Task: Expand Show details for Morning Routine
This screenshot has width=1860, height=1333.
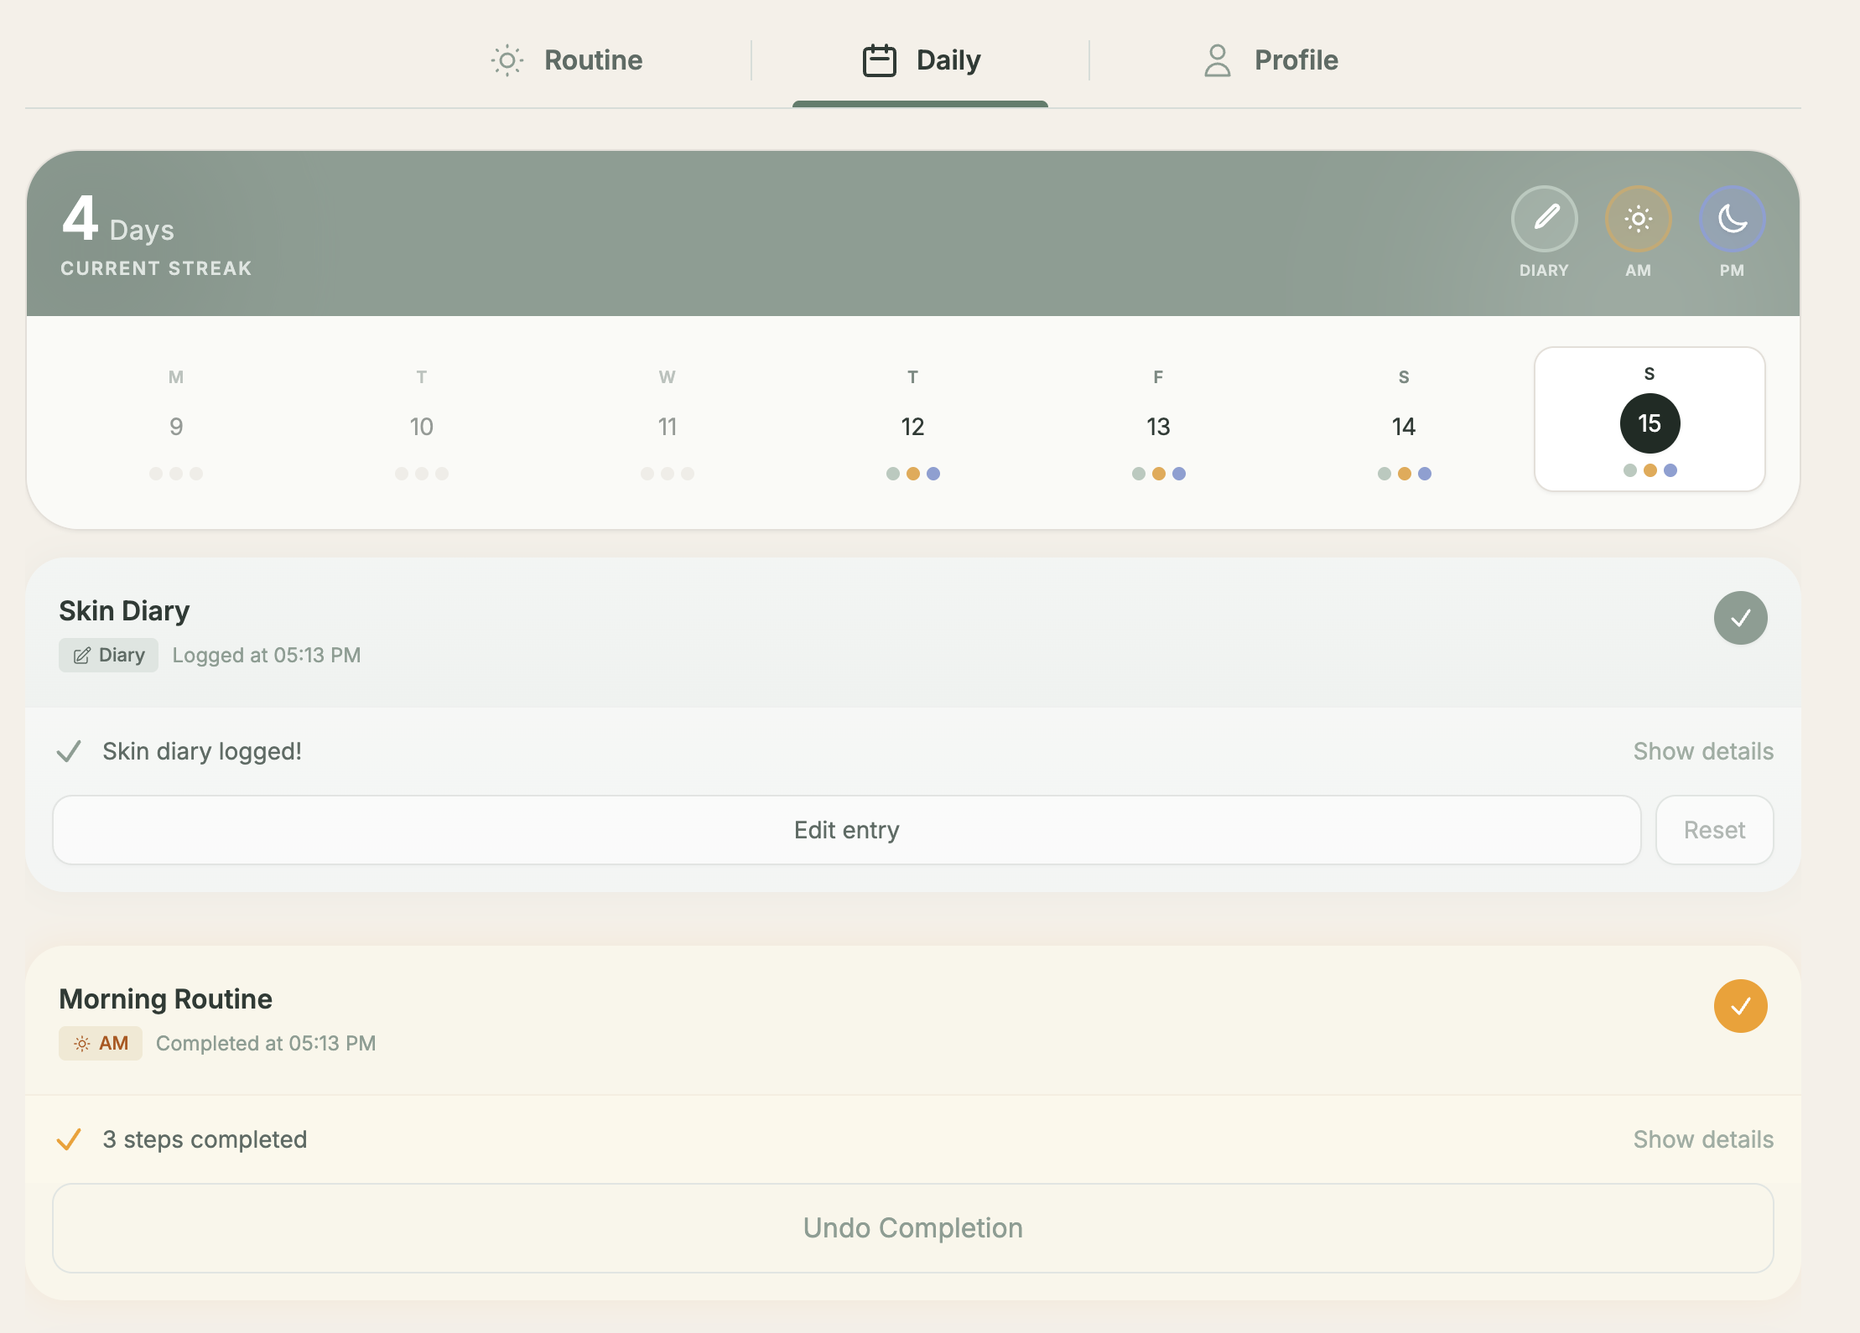Action: [1703, 1138]
